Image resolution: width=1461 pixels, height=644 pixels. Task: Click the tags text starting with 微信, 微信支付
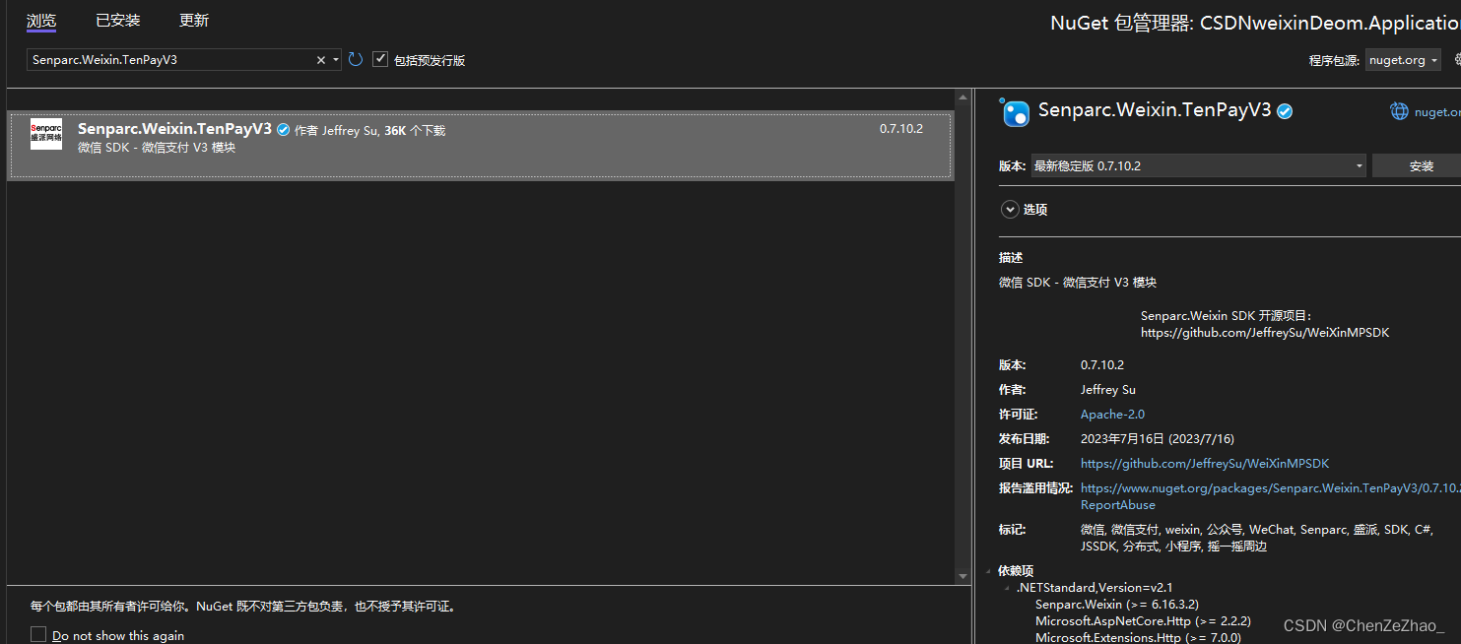coord(1256,538)
